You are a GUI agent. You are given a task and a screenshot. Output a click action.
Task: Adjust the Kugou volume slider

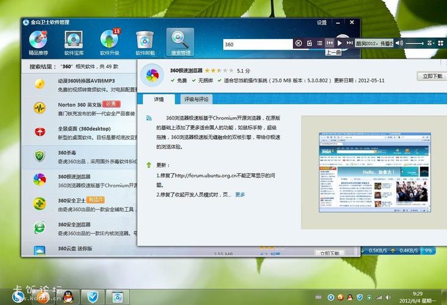pyautogui.click(x=415, y=43)
